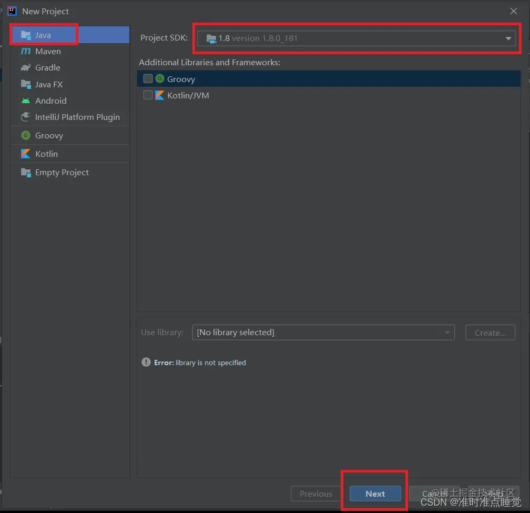
Task: Select Empty Project type
Action: coord(70,173)
